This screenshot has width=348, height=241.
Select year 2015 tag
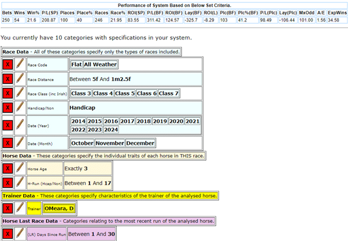tap(95, 121)
